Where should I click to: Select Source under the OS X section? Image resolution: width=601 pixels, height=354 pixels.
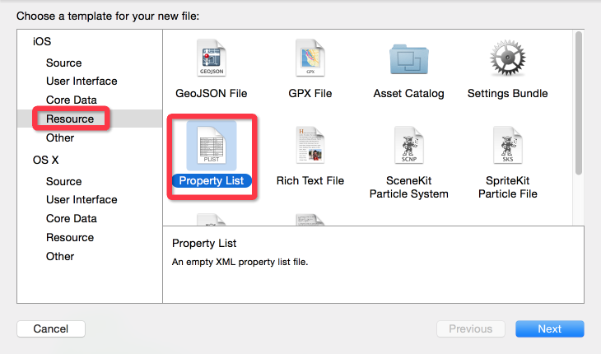(x=64, y=181)
